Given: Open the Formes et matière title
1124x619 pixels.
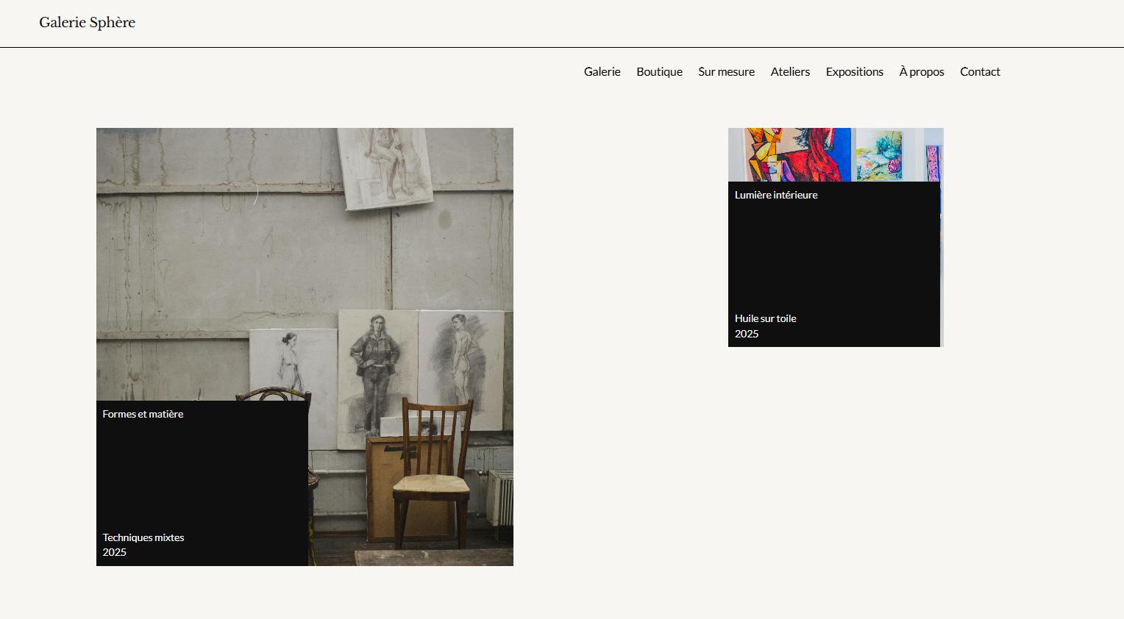Looking at the screenshot, I should click(143, 415).
